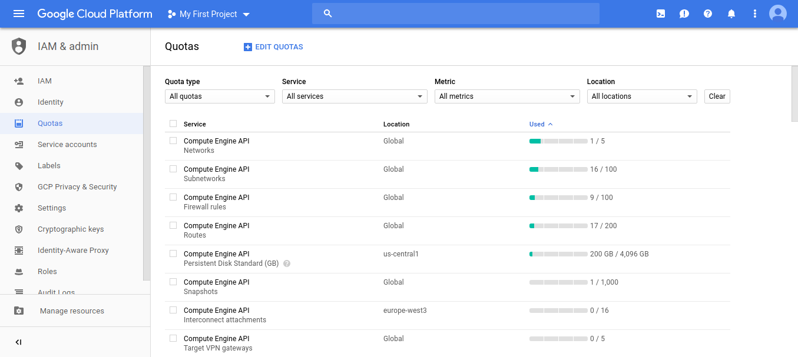Click the Subnetworks usage progress bar
The width and height of the screenshot is (798, 357).
(x=558, y=169)
